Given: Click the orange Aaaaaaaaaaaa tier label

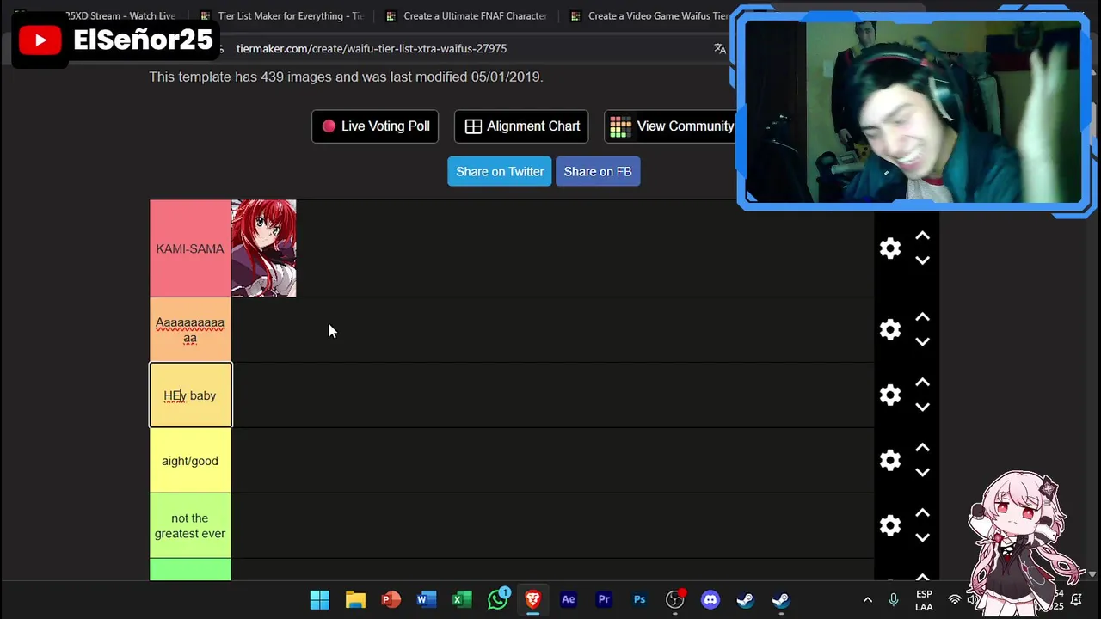Looking at the screenshot, I should click(190, 330).
